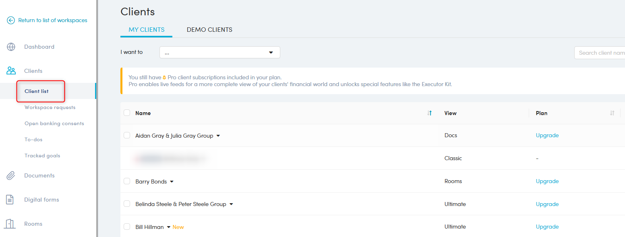Click the Clients people icon
The width and height of the screenshot is (625, 237).
coord(11,71)
